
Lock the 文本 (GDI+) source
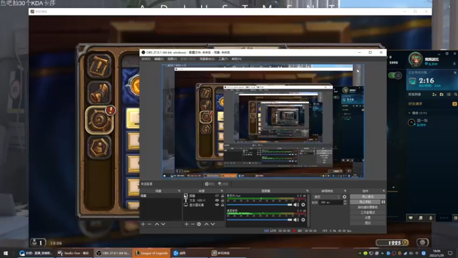point(223,200)
